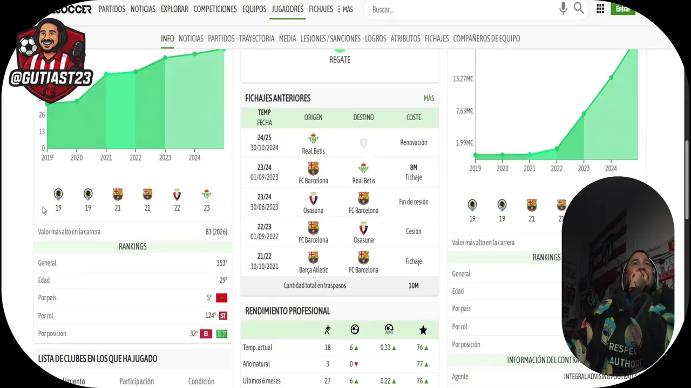Switch to the LESIONES / SANCIONES tab
The image size is (691, 388).
(330, 38)
